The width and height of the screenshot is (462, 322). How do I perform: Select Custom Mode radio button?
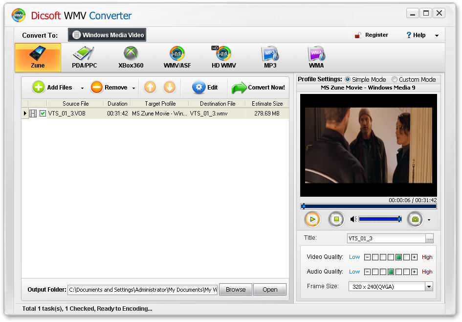tap(394, 79)
